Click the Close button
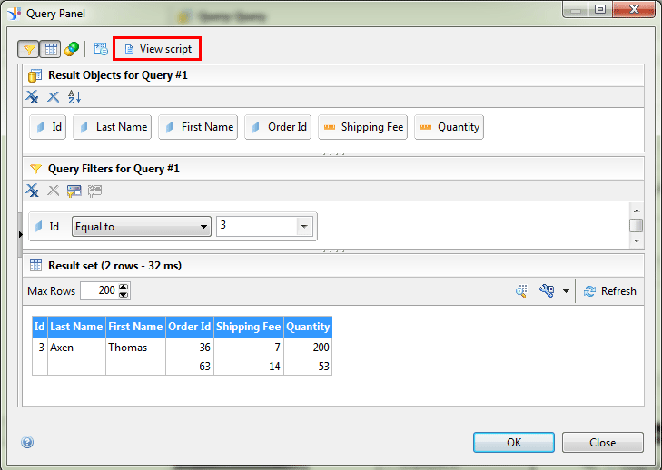Screen dimensions: 662x470 pos(602,442)
